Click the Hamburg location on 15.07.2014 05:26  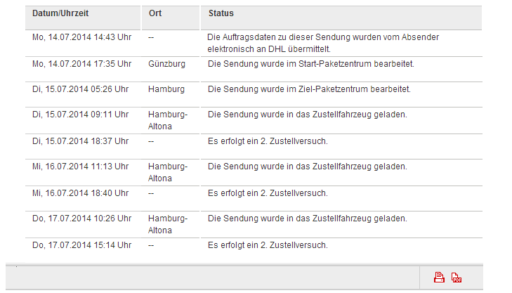[166, 90]
